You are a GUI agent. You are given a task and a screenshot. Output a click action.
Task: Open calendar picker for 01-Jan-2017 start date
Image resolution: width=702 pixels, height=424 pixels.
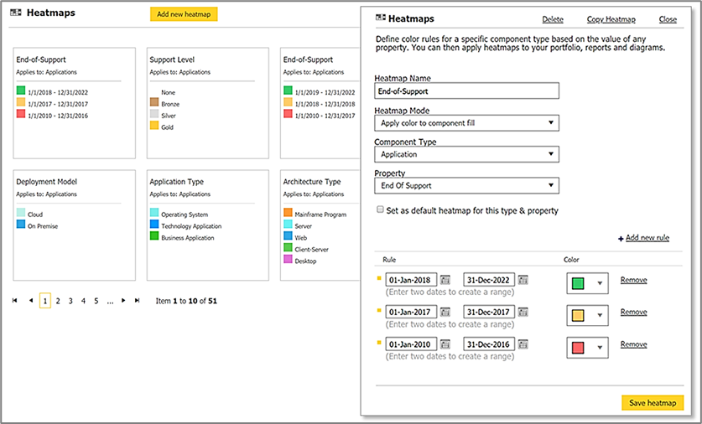coord(445,312)
